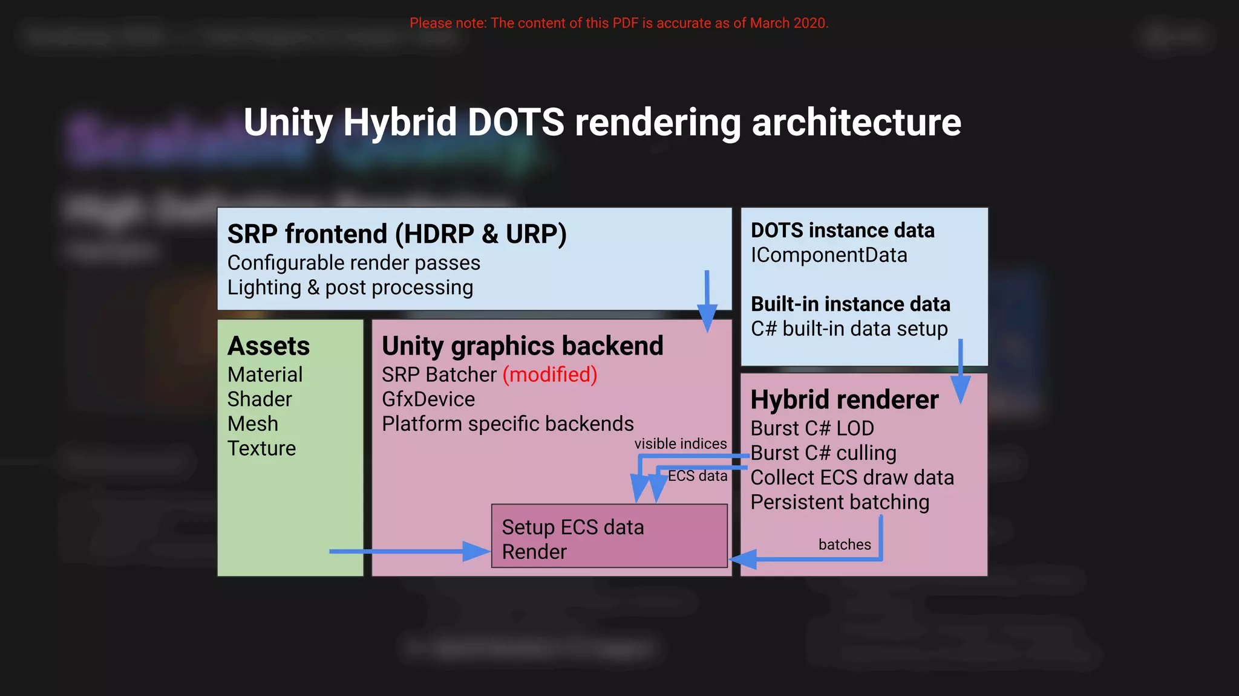Click the 'visible indices' arrow label

pos(681,444)
